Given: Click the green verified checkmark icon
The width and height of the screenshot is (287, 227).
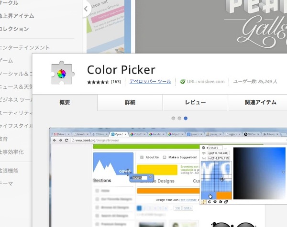Looking at the screenshot, I should [x=183, y=82].
